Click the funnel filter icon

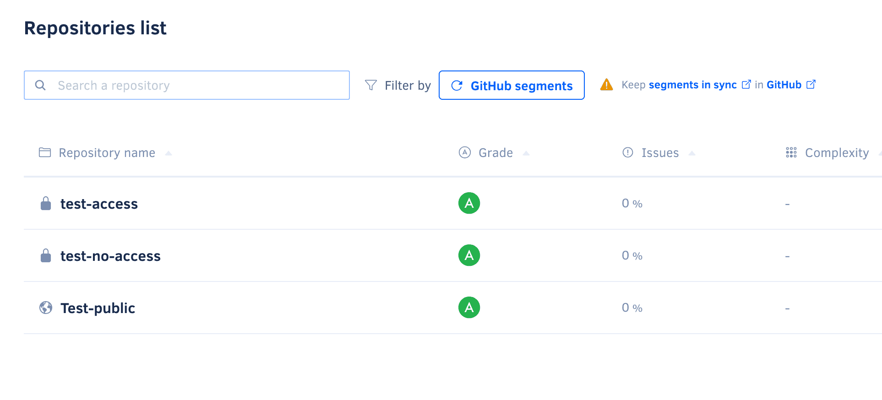pos(370,85)
